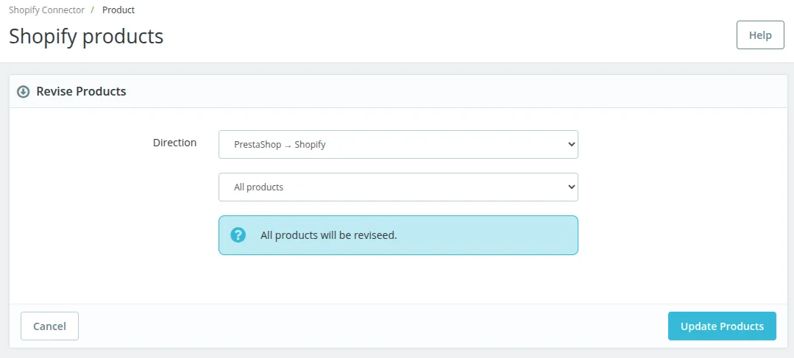Click the chevron on All products select
This screenshot has height=358, width=794.
[x=572, y=187]
